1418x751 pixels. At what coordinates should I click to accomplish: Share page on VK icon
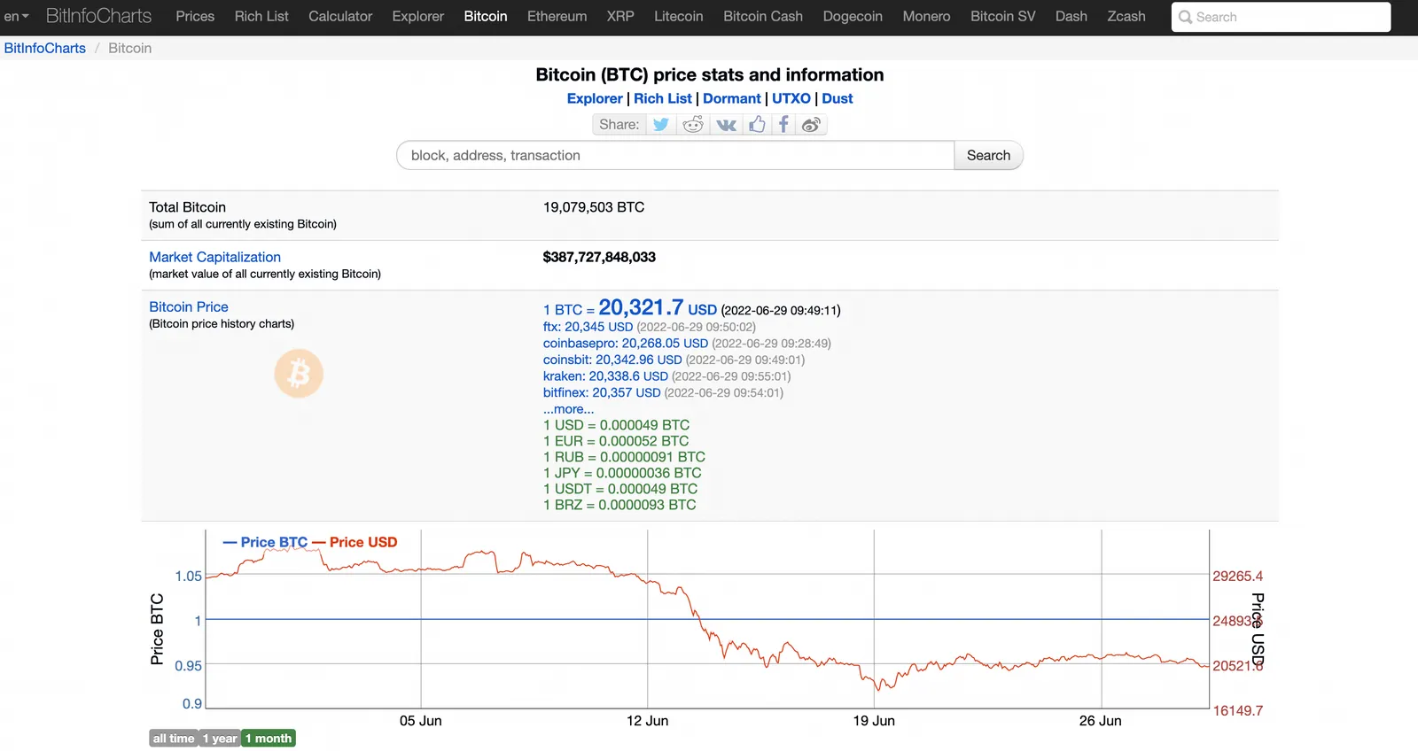(726, 125)
